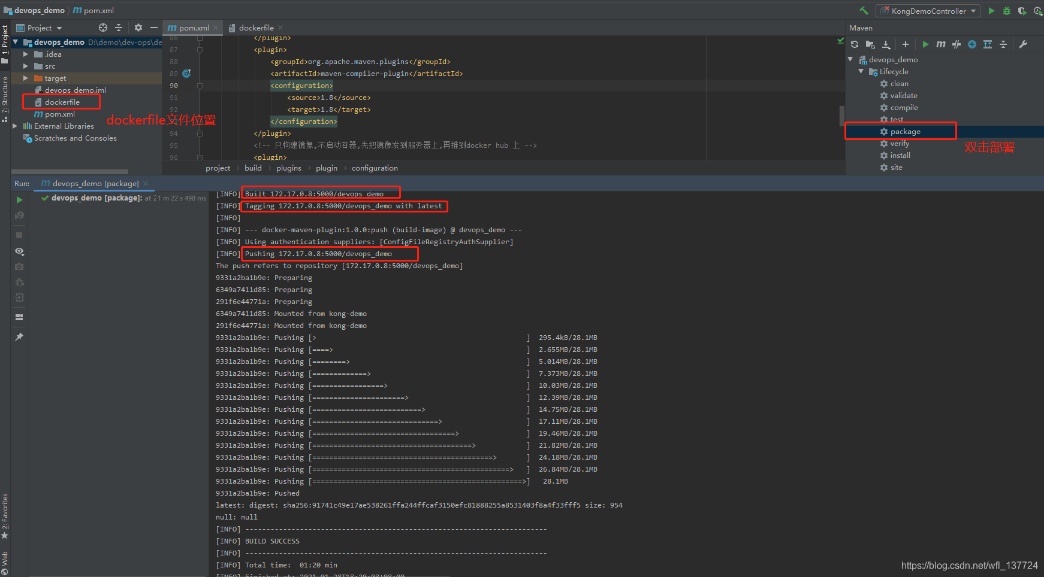Collapse all nodes in the Project panel

click(119, 28)
